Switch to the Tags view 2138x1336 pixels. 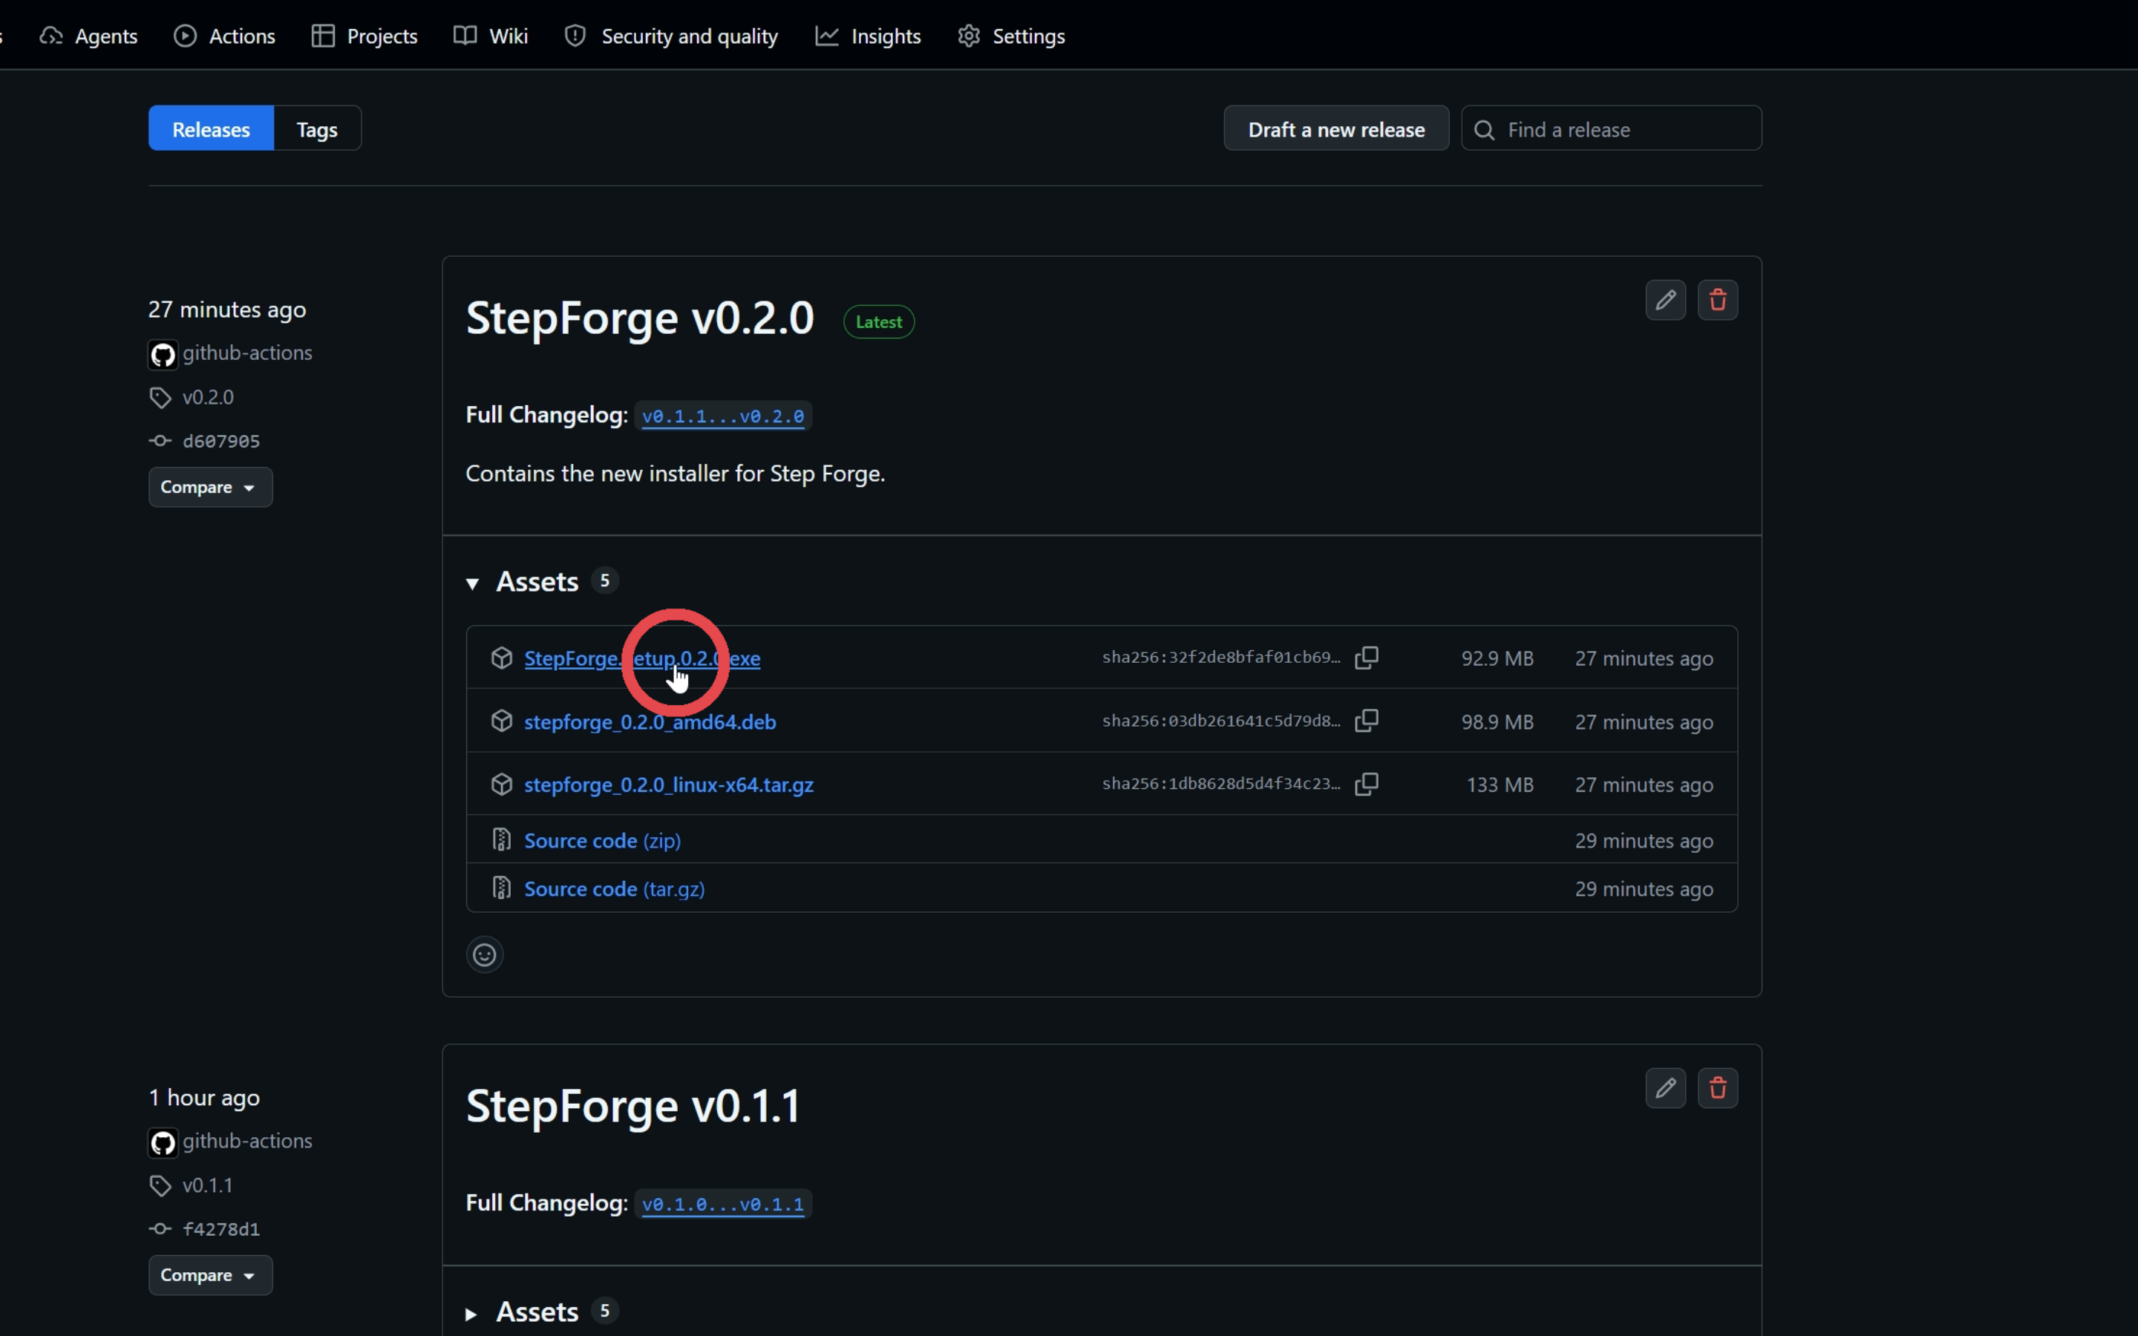(x=317, y=129)
